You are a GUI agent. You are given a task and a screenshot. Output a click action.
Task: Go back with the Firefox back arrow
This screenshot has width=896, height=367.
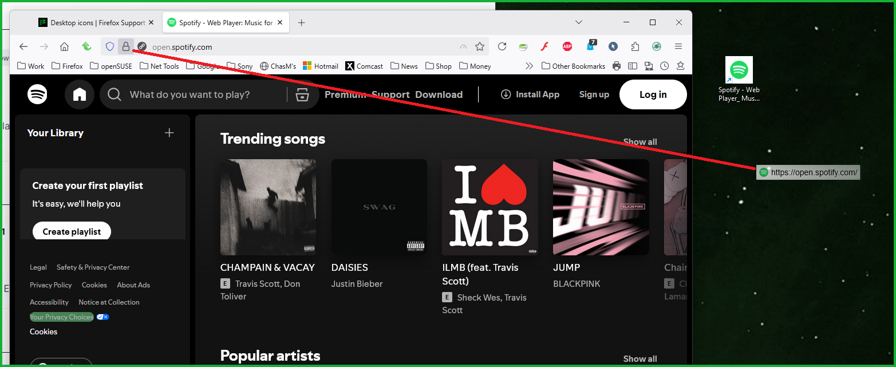click(x=23, y=47)
